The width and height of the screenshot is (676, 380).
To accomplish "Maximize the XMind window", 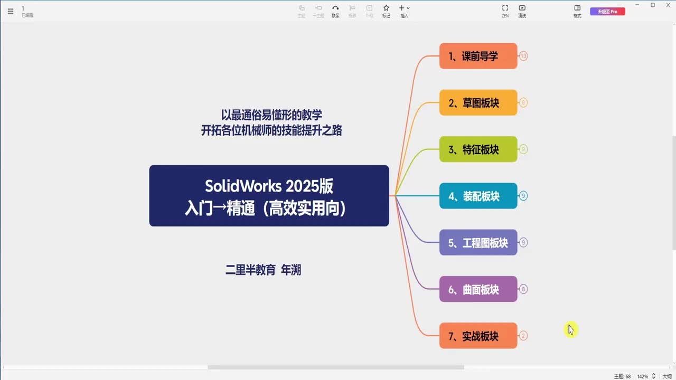I will coord(653,5).
